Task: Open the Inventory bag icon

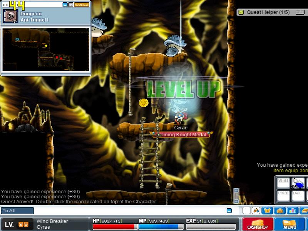Action: [280, 211]
